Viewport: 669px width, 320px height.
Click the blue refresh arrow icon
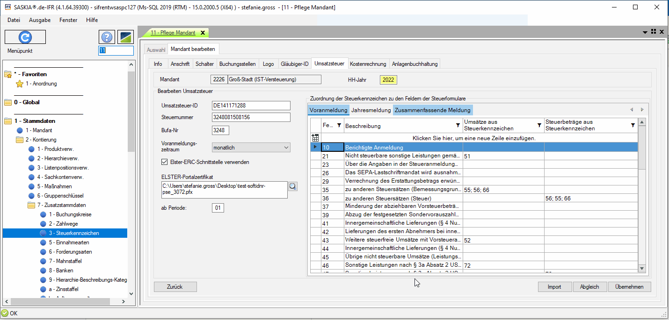[25, 37]
